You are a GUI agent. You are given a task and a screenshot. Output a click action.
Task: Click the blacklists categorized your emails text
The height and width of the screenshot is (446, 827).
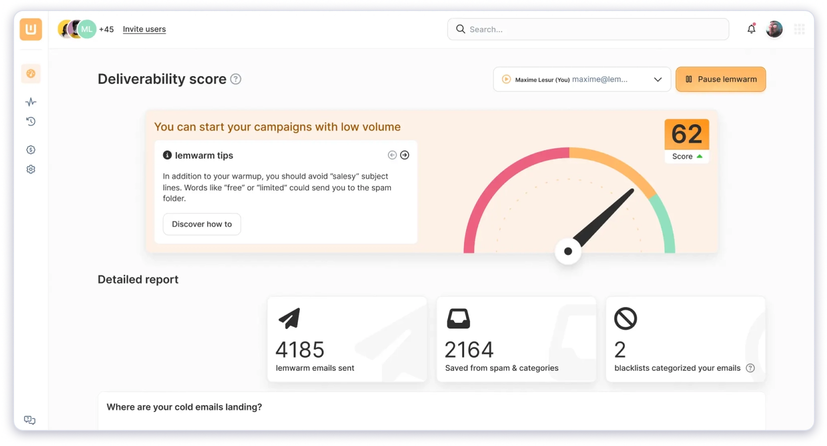677,368
